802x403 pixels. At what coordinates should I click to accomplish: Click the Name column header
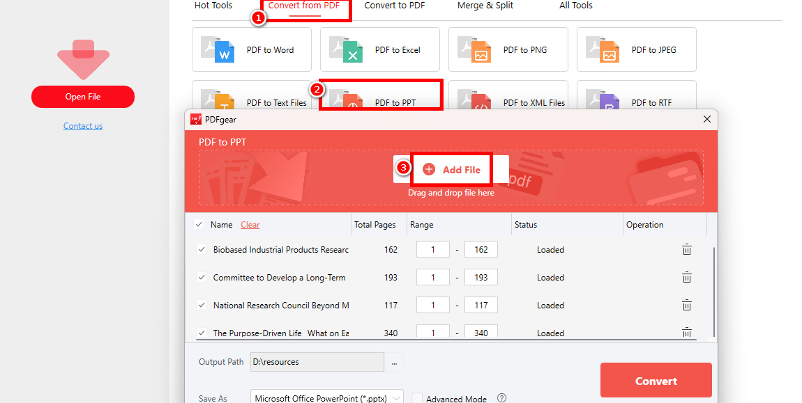click(x=221, y=225)
